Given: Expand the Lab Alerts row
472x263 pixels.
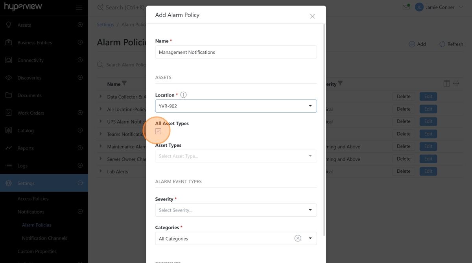Looking at the screenshot, I should (x=101, y=171).
